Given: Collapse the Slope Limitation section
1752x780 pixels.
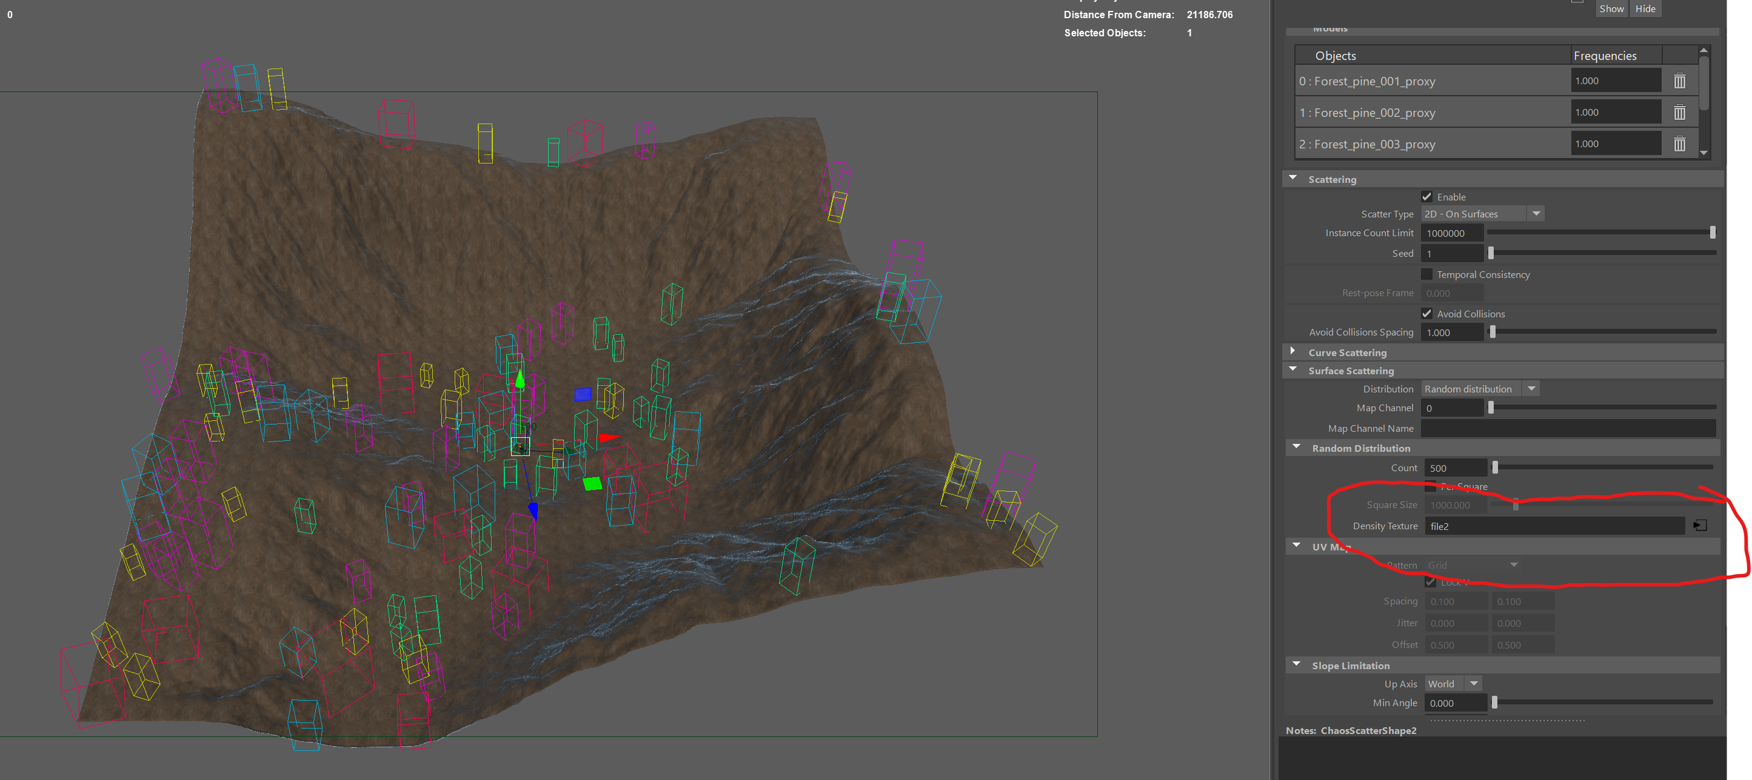Looking at the screenshot, I should point(1296,664).
